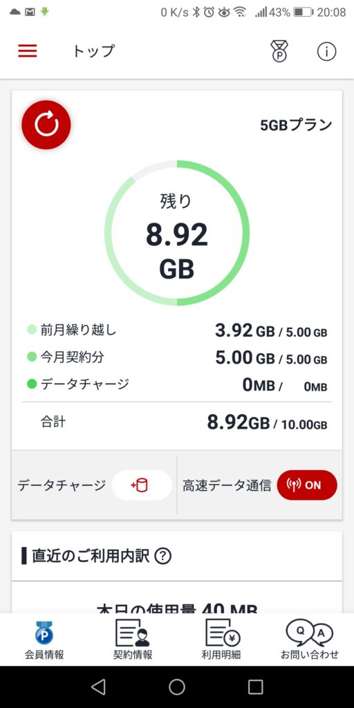The height and width of the screenshot is (708, 354).
Task: Tap Android back navigation button
Action: 98,687
